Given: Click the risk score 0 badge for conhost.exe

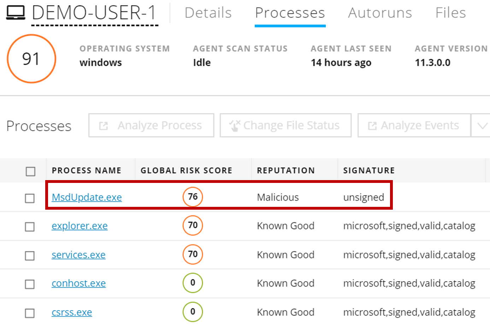Looking at the screenshot, I should (193, 283).
